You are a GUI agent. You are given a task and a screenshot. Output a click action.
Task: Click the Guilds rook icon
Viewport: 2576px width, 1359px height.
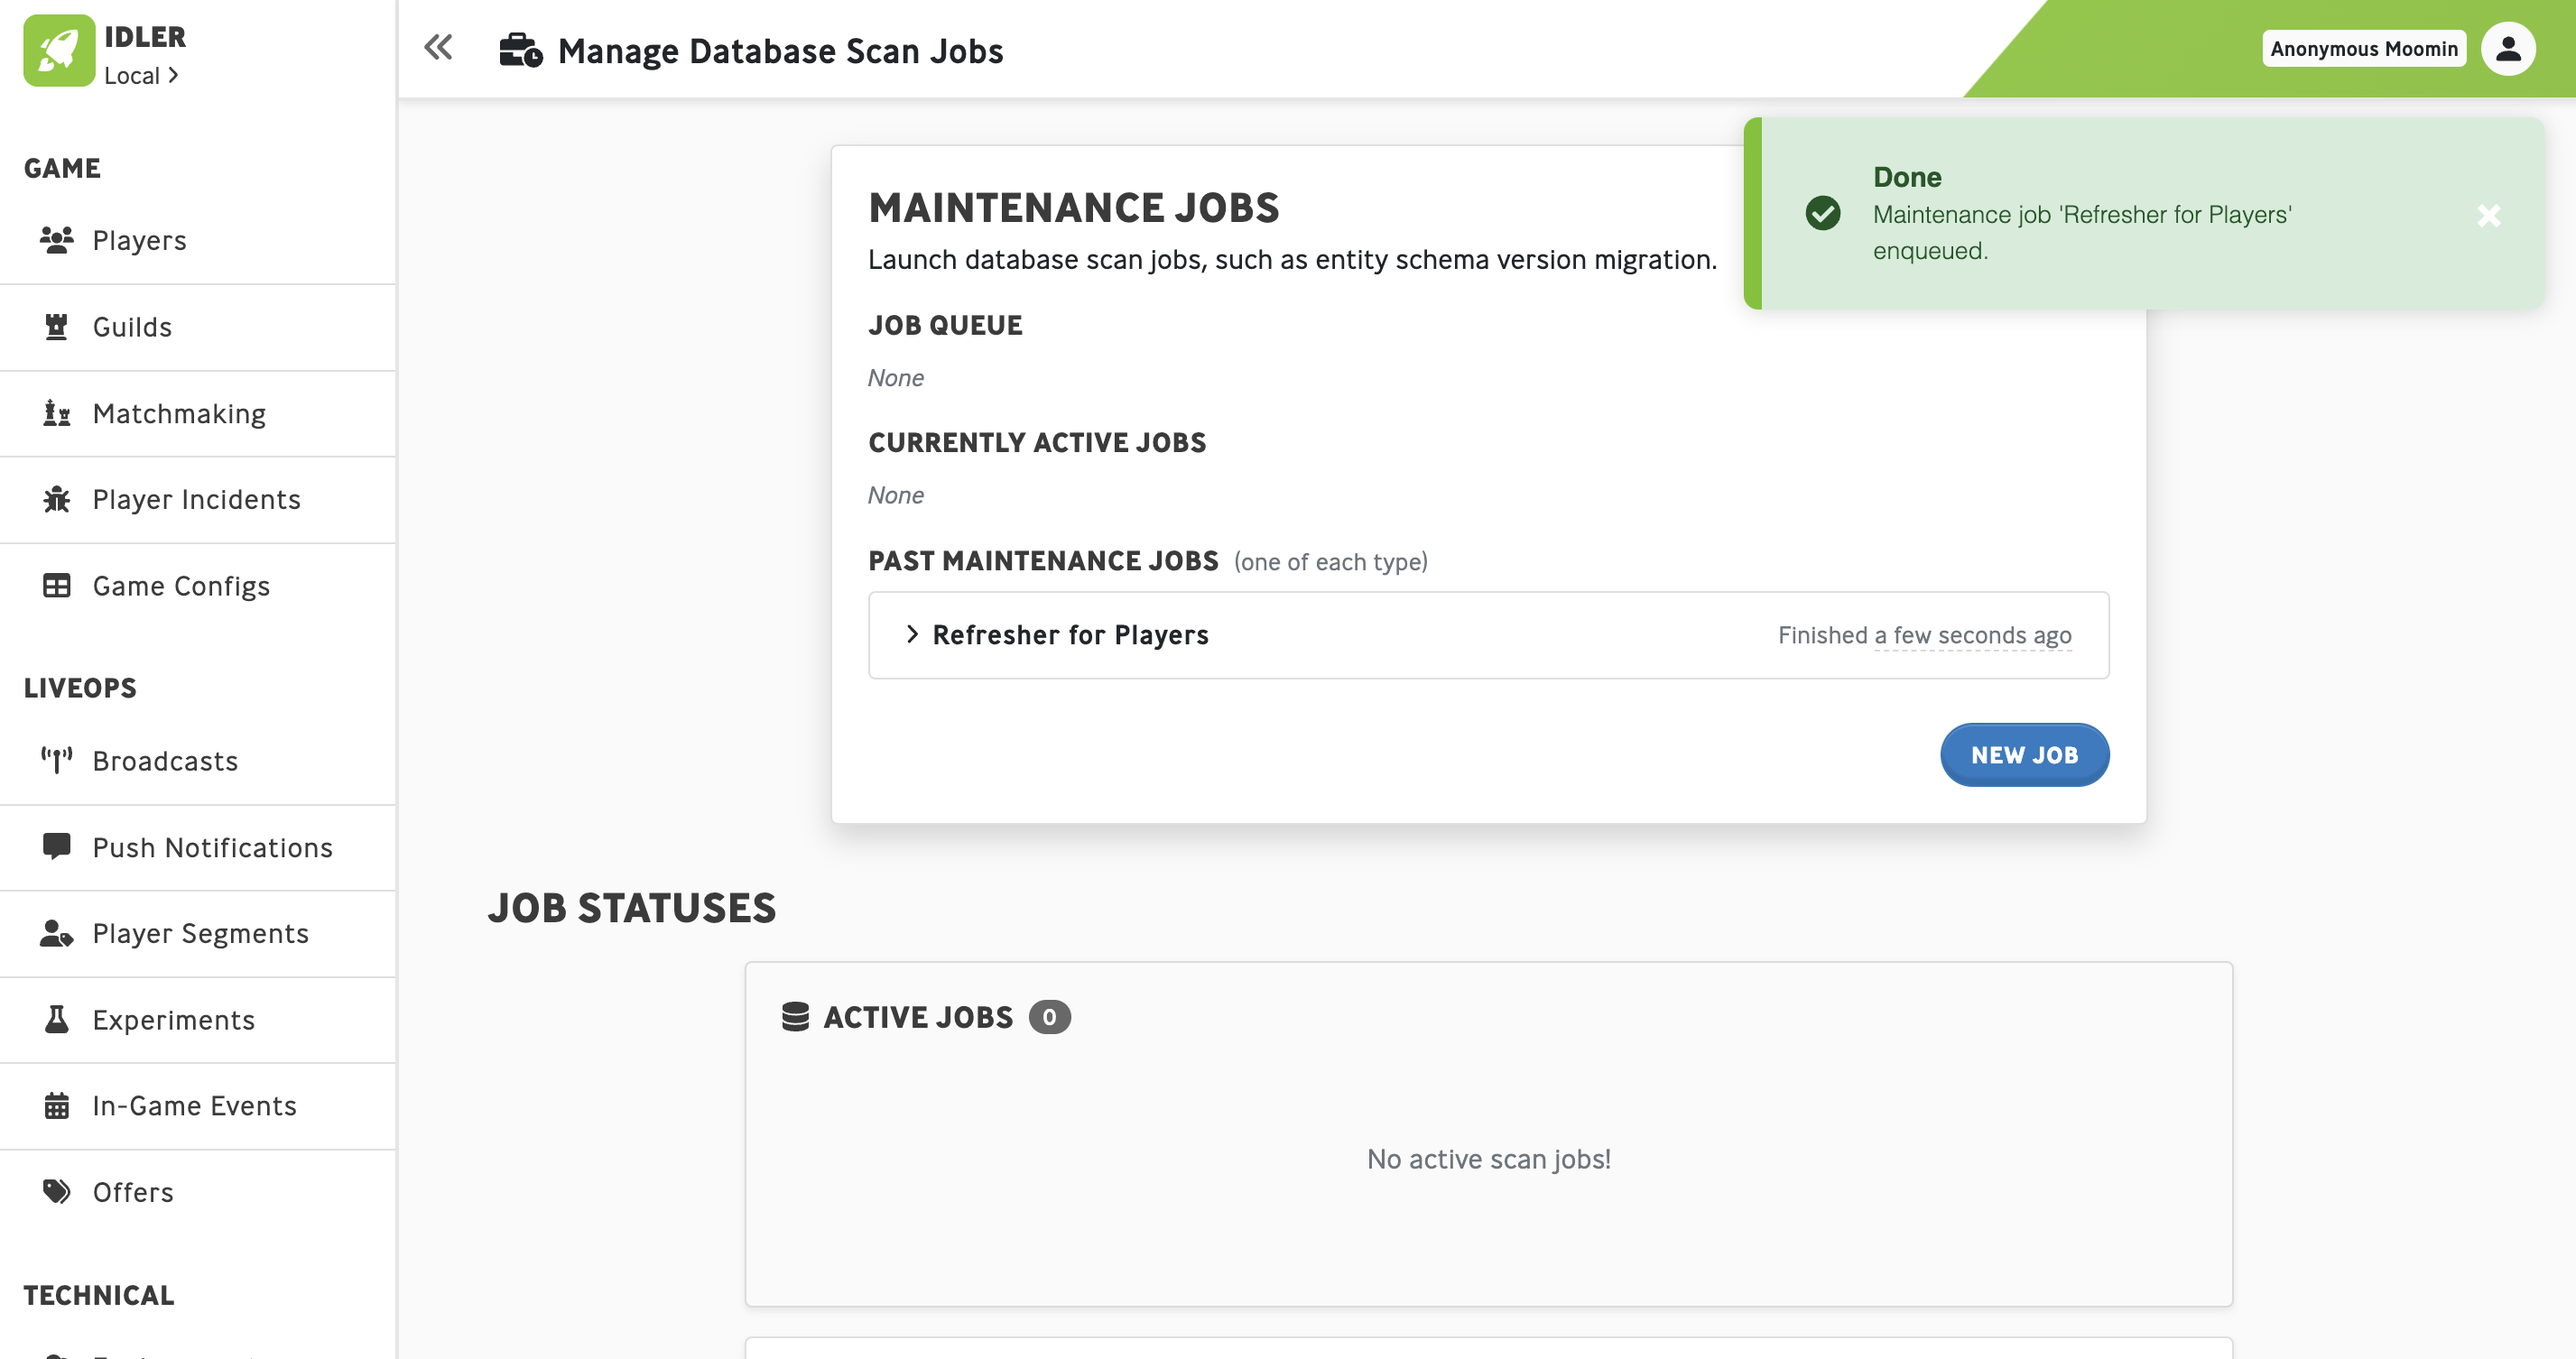57,327
